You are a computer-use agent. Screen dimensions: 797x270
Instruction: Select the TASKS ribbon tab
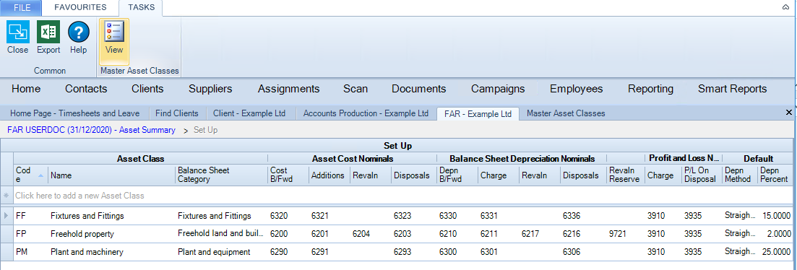140,7
